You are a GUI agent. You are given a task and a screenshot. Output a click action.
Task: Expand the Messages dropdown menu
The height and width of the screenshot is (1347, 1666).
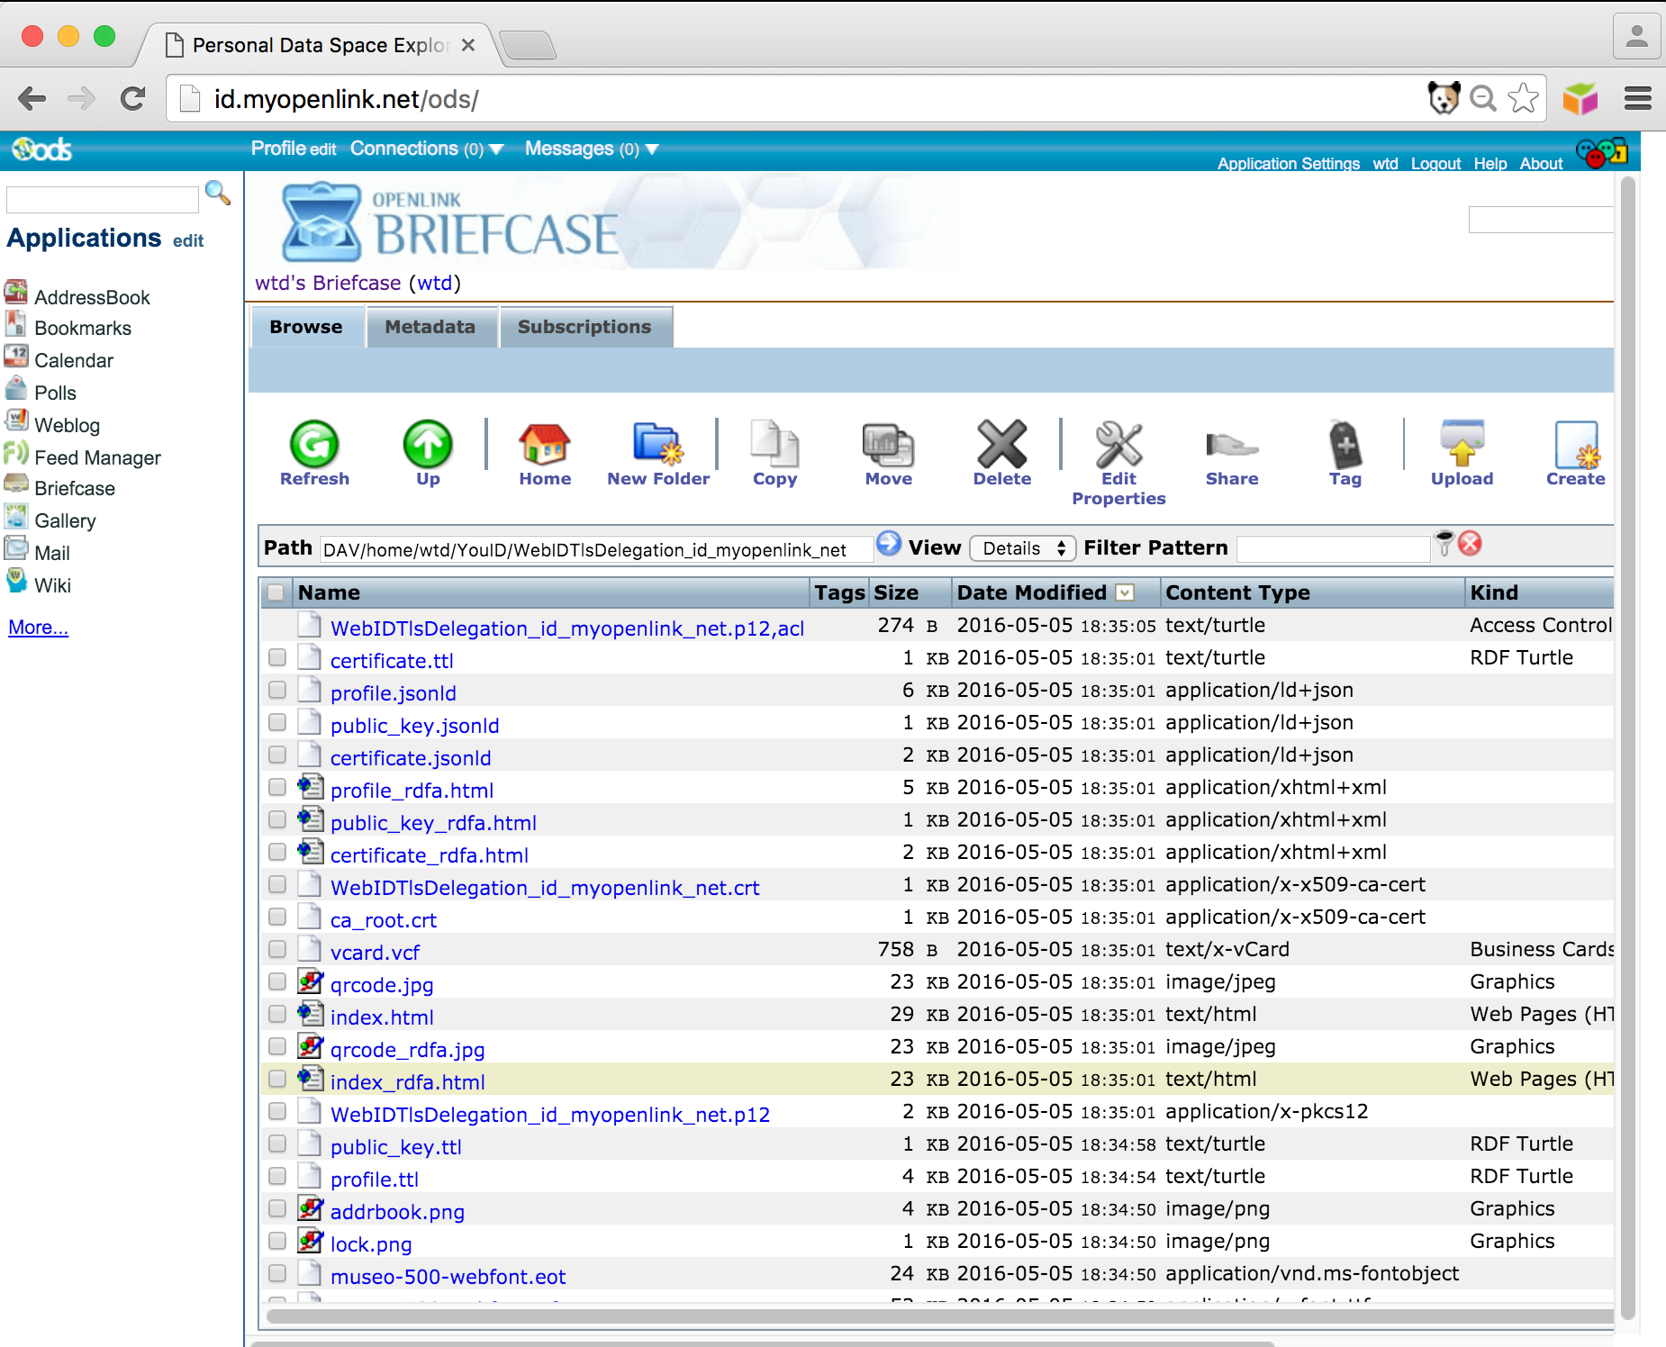[x=653, y=149]
